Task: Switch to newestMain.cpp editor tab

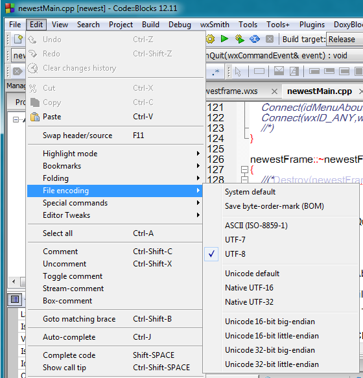Action: 320,91
